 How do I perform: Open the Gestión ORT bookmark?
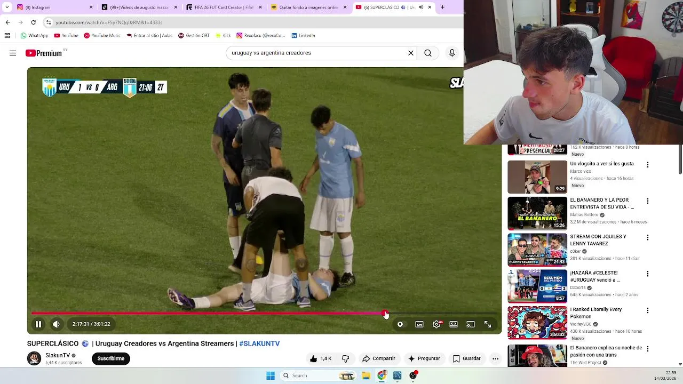pyautogui.click(x=194, y=36)
